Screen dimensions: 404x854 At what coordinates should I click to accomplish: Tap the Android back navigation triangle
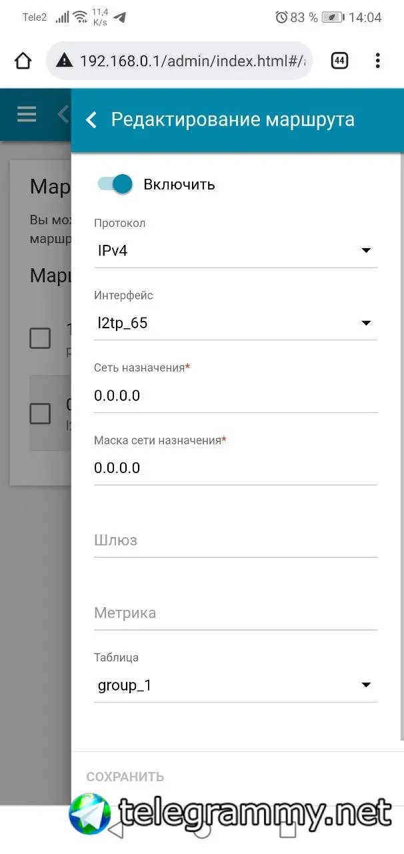coord(116,829)
